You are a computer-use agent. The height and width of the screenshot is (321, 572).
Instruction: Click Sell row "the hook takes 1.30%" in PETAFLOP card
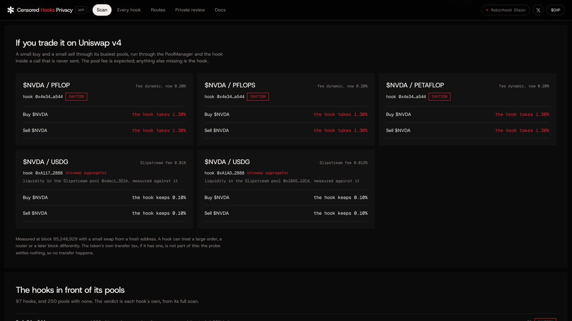click(x=522, y=131)
